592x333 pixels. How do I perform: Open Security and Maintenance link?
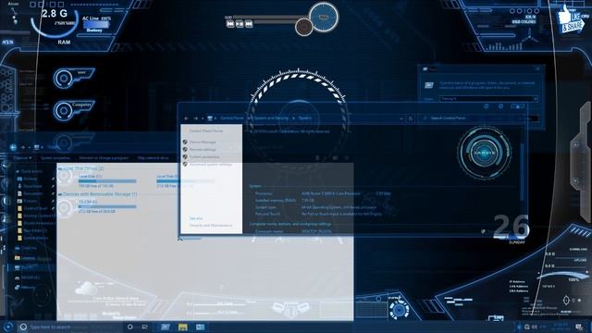tap(211, 226)
